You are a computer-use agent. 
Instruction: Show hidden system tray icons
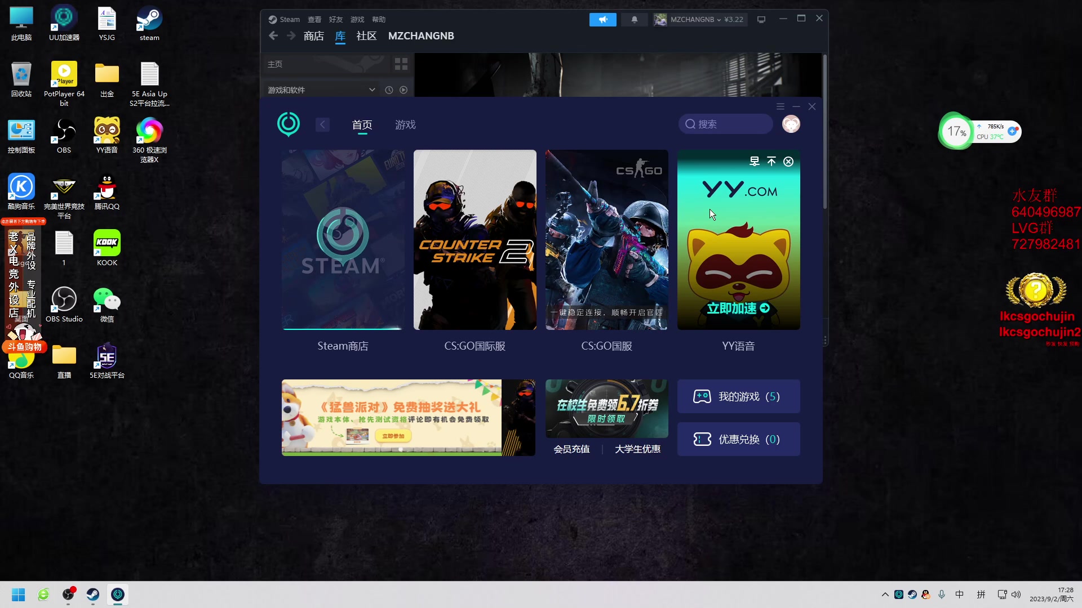pyautogui.click(x=885, y=594)
